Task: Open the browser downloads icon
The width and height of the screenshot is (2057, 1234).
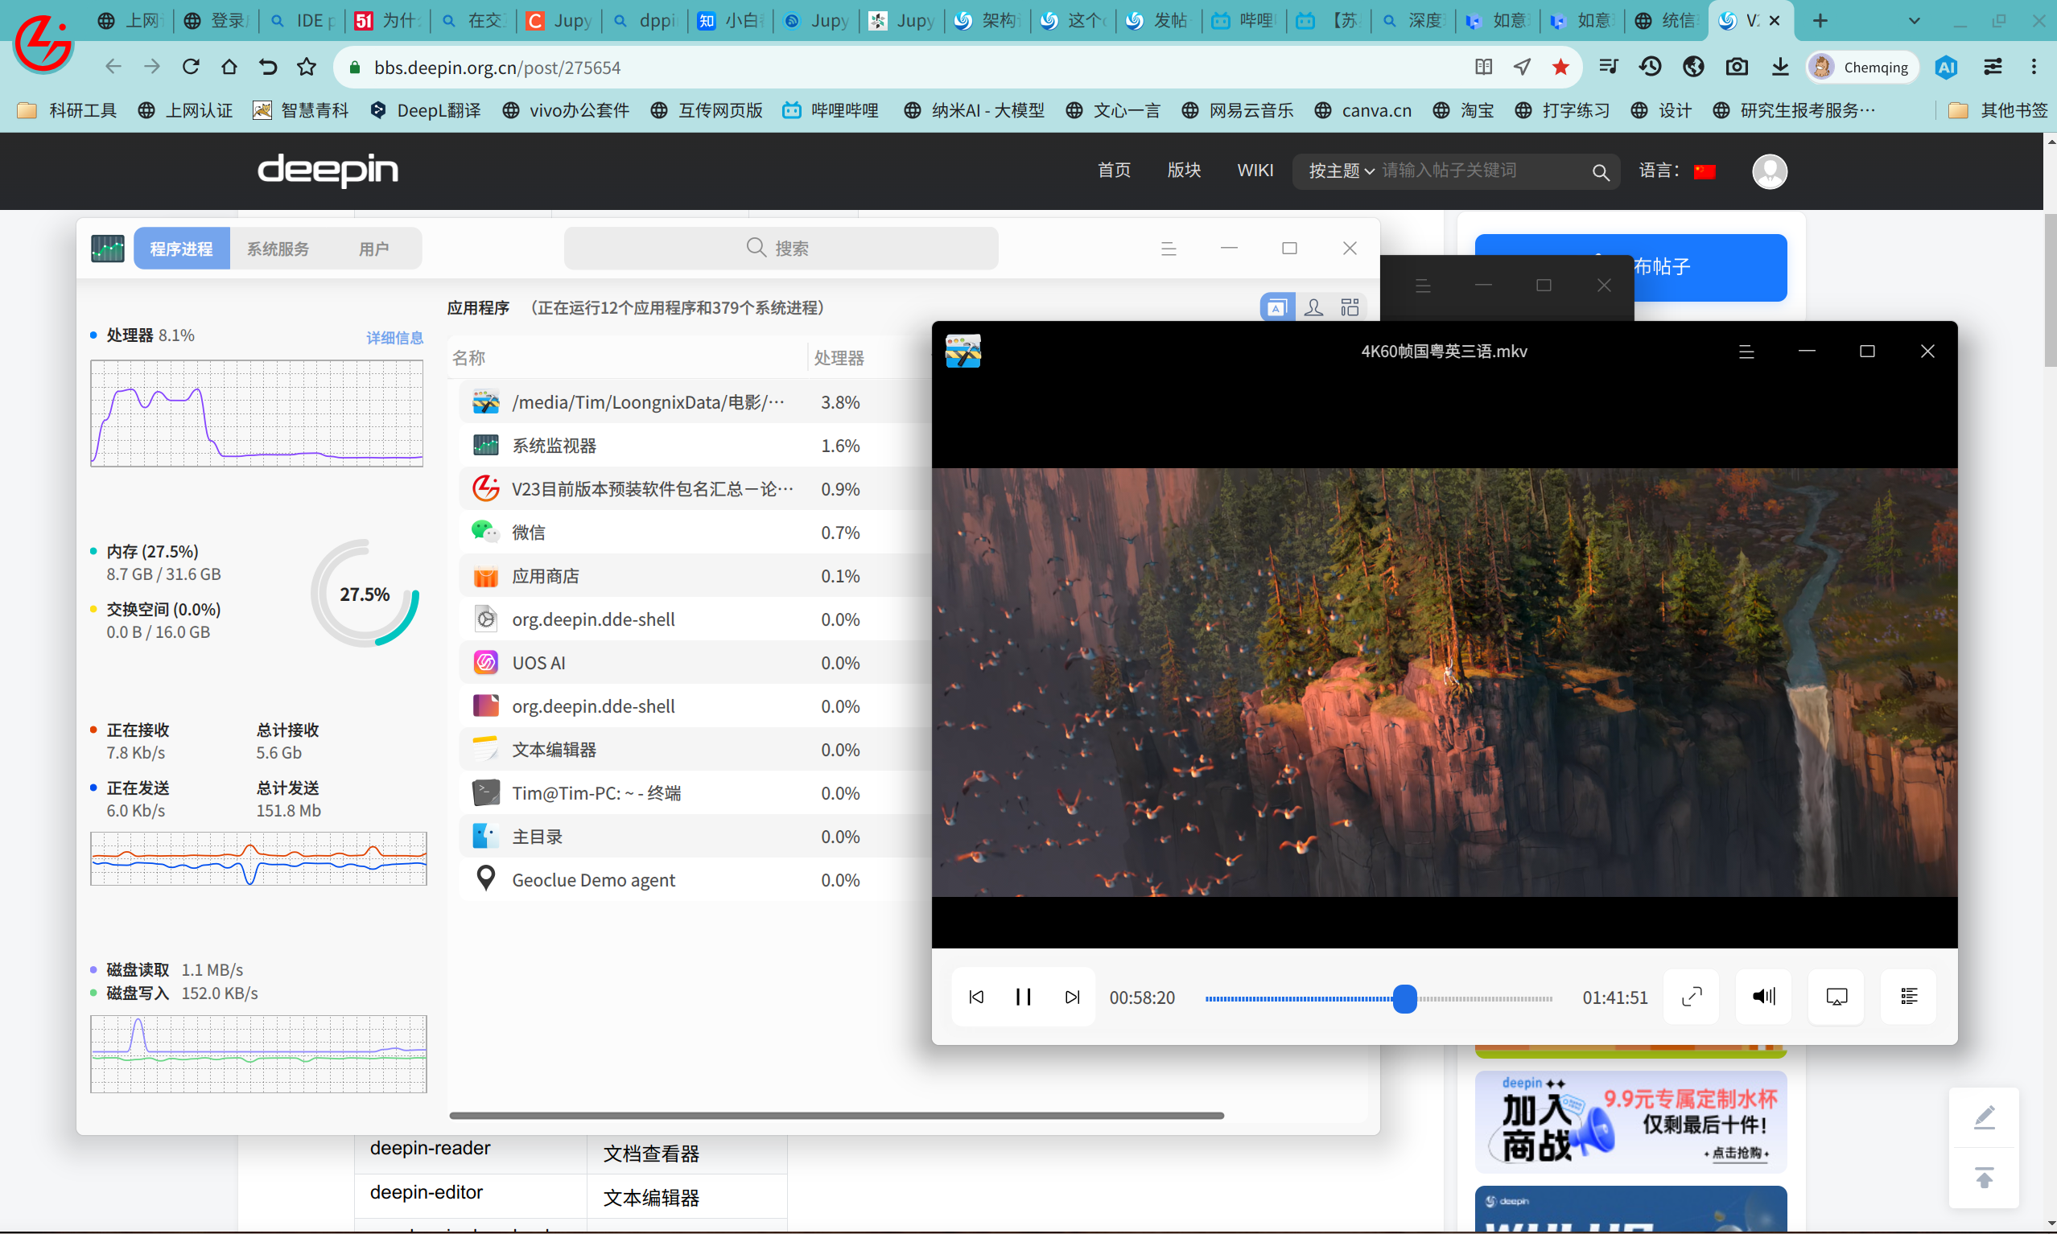Action: pos(1779,67)
